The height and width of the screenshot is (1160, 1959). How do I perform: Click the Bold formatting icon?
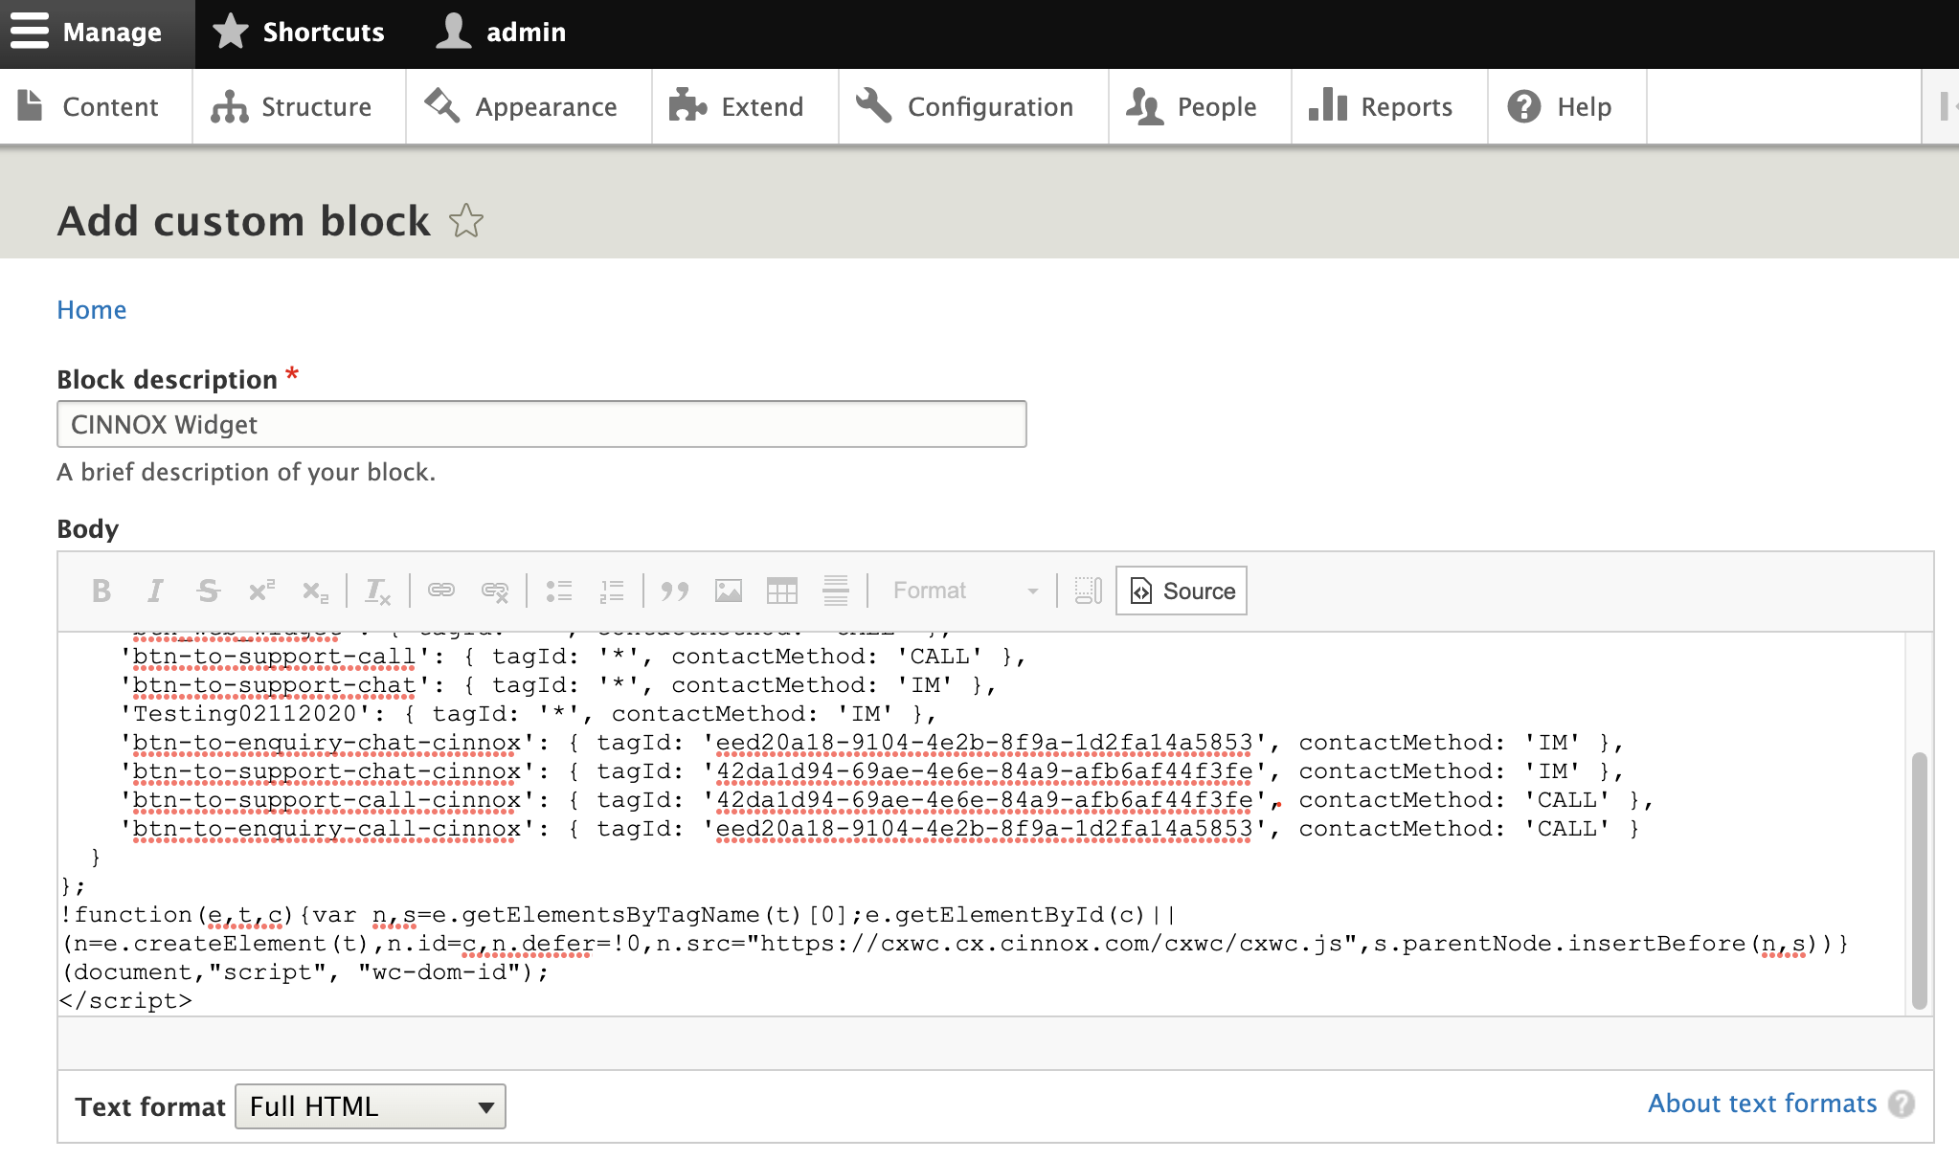[101, 591]
